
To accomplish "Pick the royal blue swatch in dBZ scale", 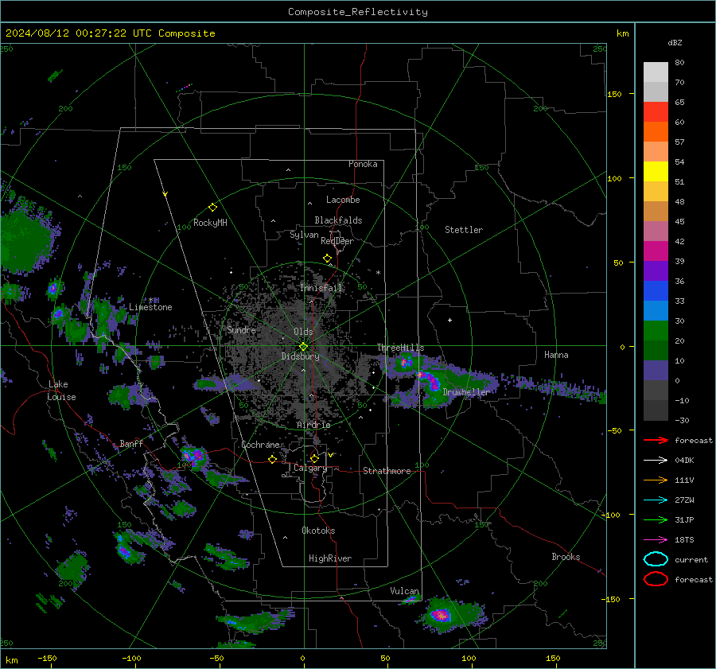I will (656, 290).
